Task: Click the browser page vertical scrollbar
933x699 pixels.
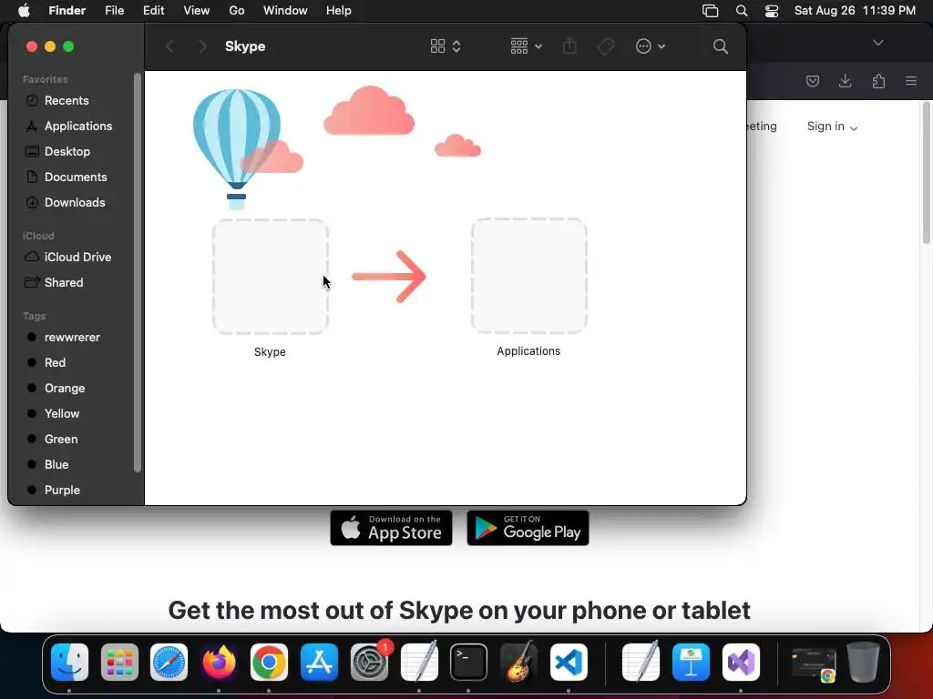Action: [927, 172]
